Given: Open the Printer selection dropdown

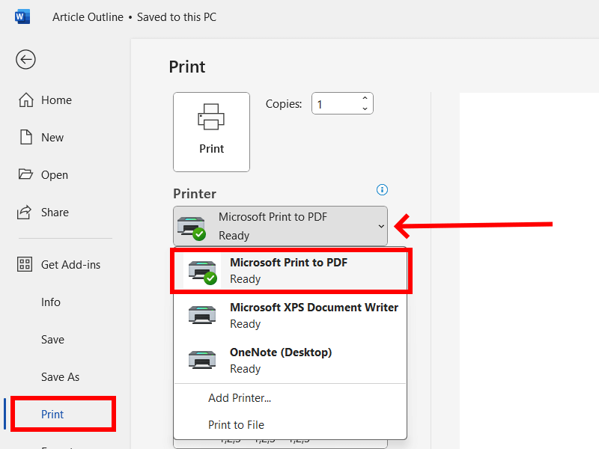Looking at the screenshot, I should tap(280, 226).
